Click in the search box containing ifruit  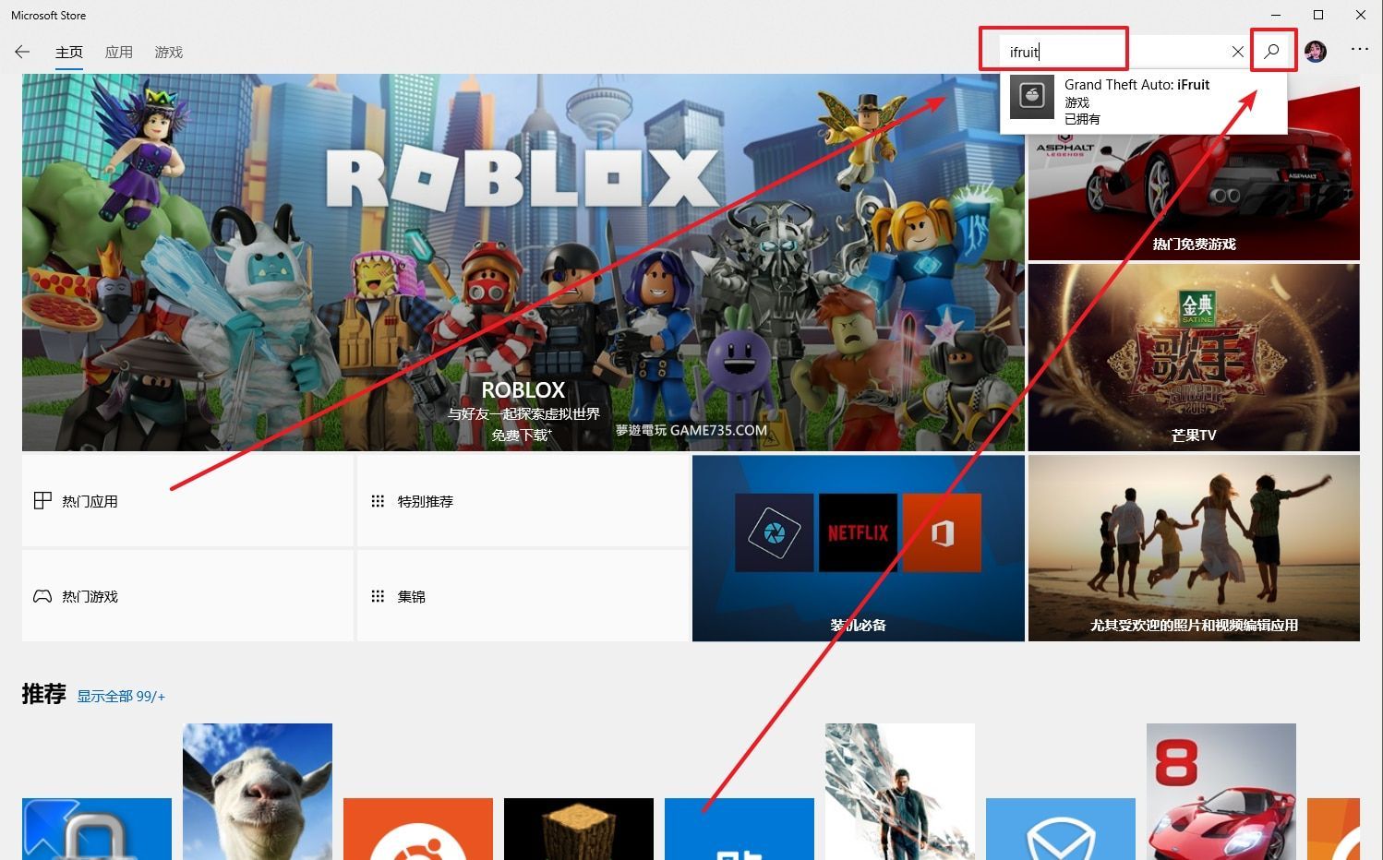pyautogui.click(x=1108, y=53)
